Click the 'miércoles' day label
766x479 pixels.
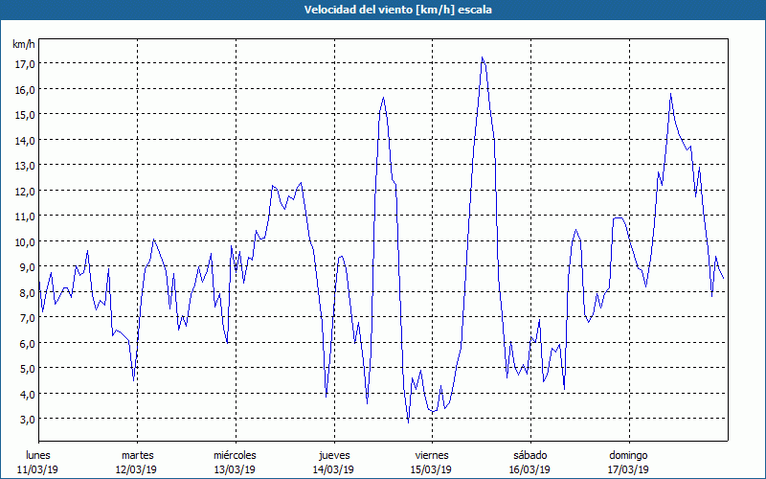point(235,455)
